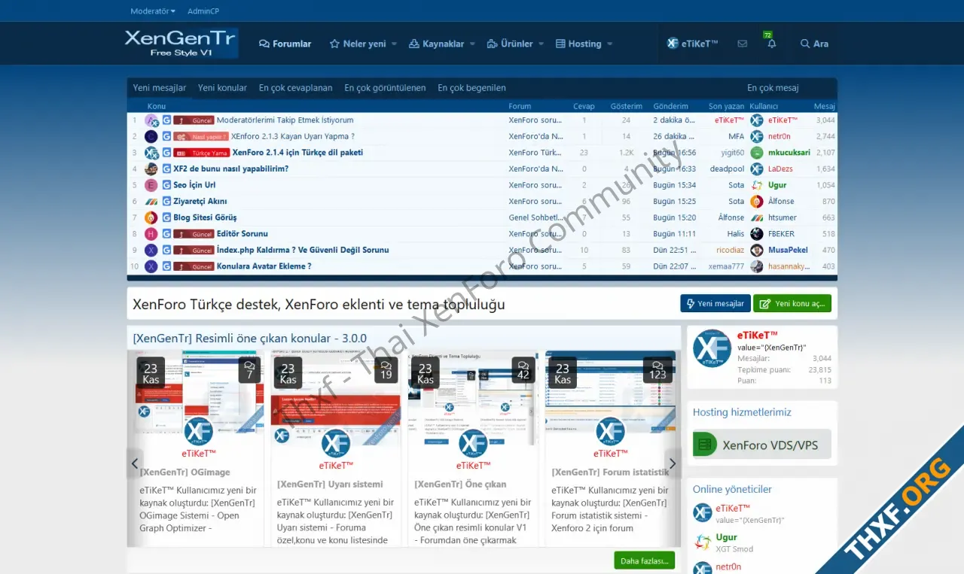Click Ugur's avatar in Online yöneticiler
The height and width of the screenshot is (574, 964).
tap(703, 542)
